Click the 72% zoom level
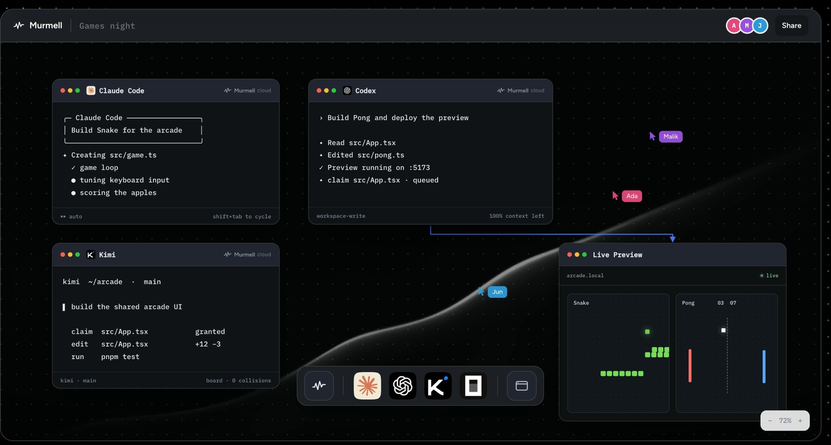Viewport: 831px width, 445px height. 785,421
